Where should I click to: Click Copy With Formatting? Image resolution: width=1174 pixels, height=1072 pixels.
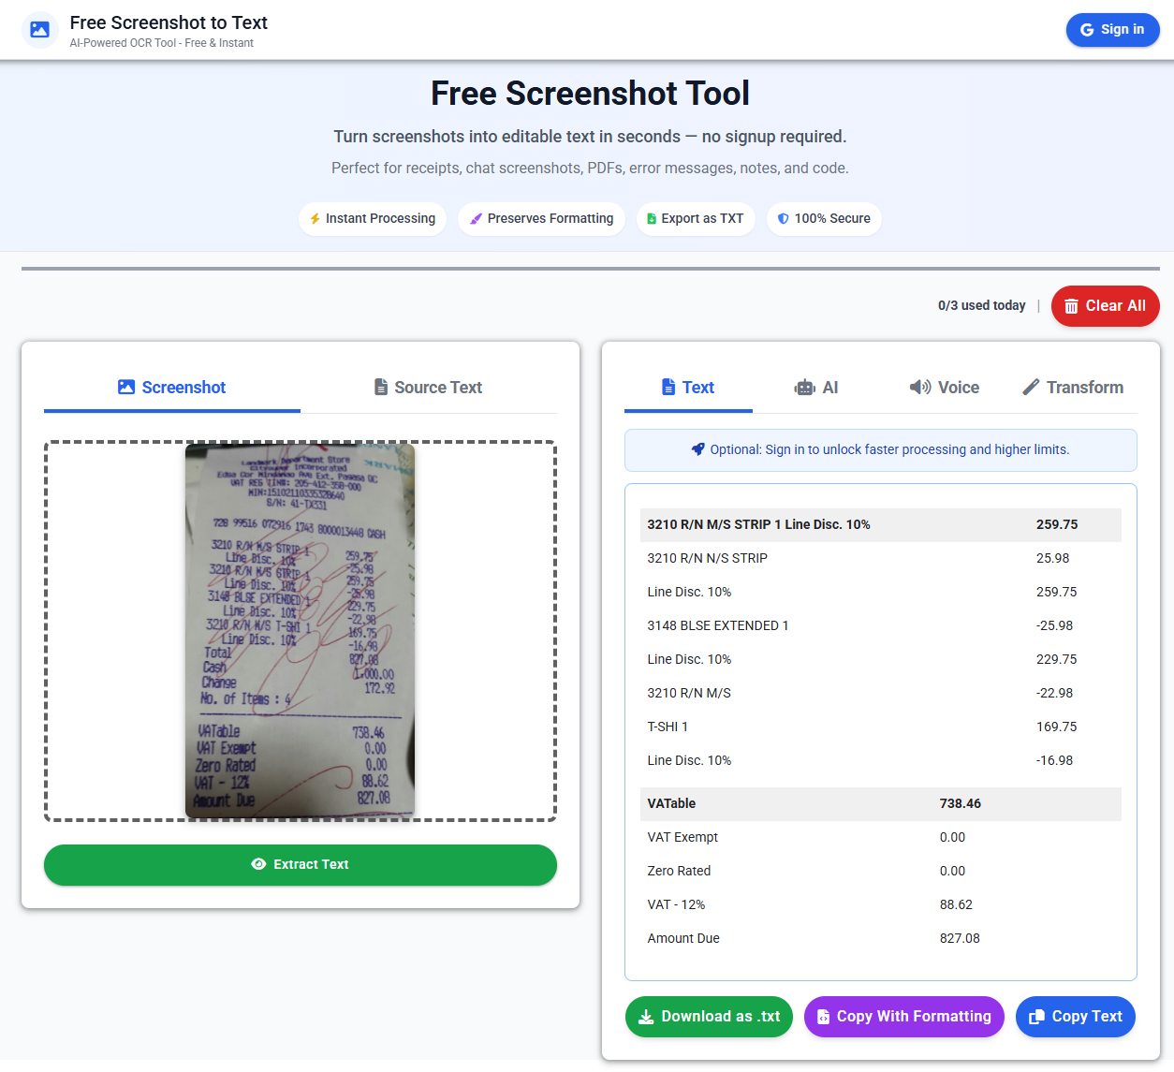pyautogui.click(x=903, y=1016)
